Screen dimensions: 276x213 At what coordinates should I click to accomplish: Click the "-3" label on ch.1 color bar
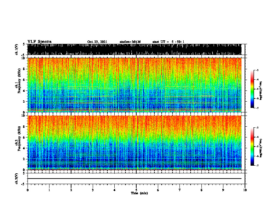tap(257, 70)
